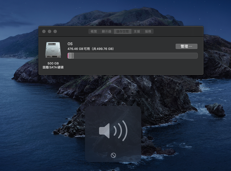Click the volume speaker icon overlay
The image size is (231, 171).
point(113,131)
